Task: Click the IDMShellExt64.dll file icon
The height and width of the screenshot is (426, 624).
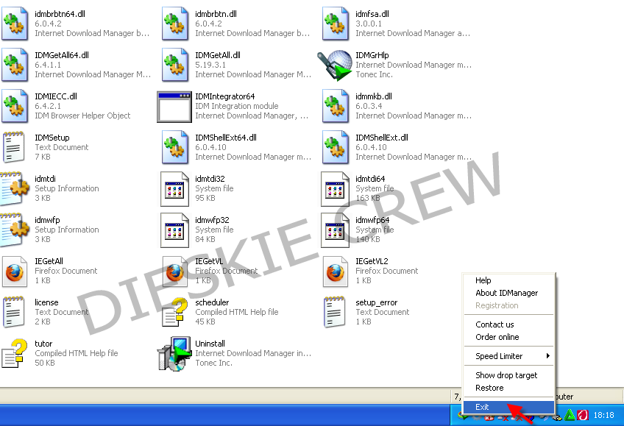Action: [x=175, y=147]
